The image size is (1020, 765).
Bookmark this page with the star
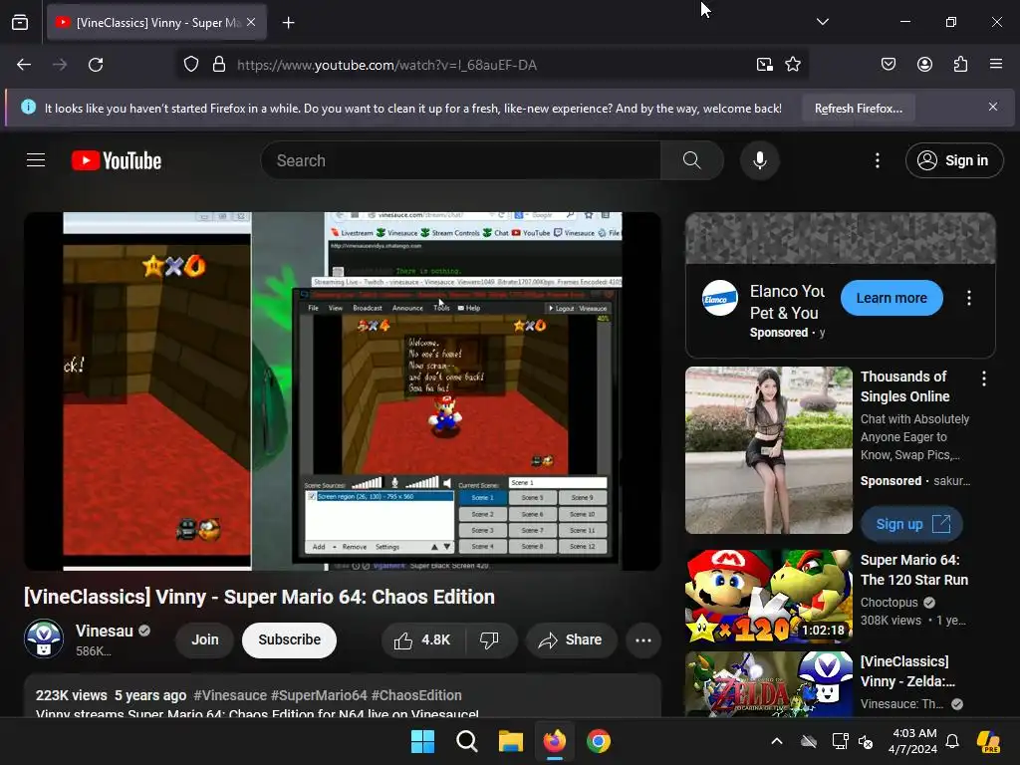pos(792,65)
